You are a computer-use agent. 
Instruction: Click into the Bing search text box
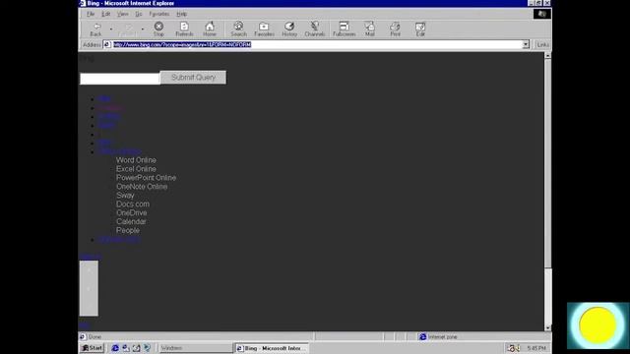[x=120, y=79]
